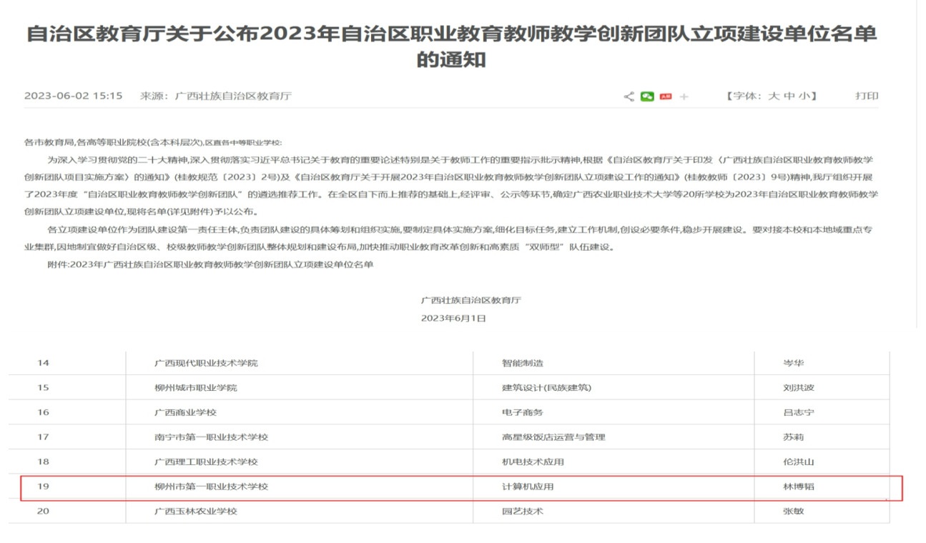Click the cell 柳州市第一职业技术学校
Viewport: 926px width, 543px height.
click(211, 487)
